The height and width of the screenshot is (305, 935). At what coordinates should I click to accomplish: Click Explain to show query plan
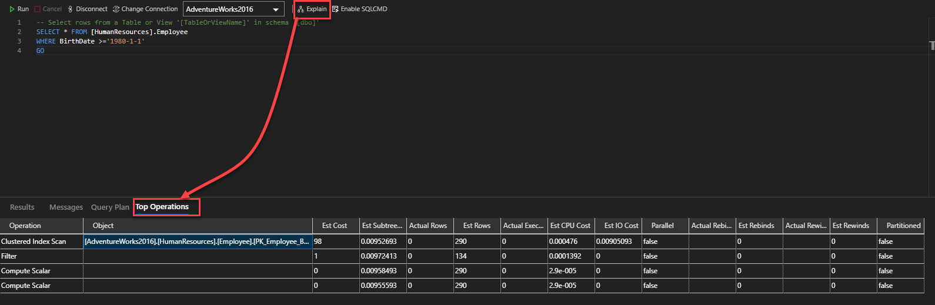[312, 9]
